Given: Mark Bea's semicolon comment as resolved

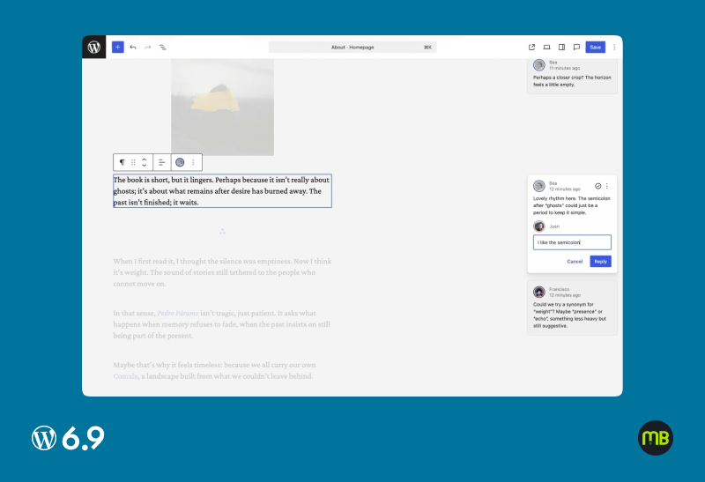Looking at the screenshot, I should 598,186.
